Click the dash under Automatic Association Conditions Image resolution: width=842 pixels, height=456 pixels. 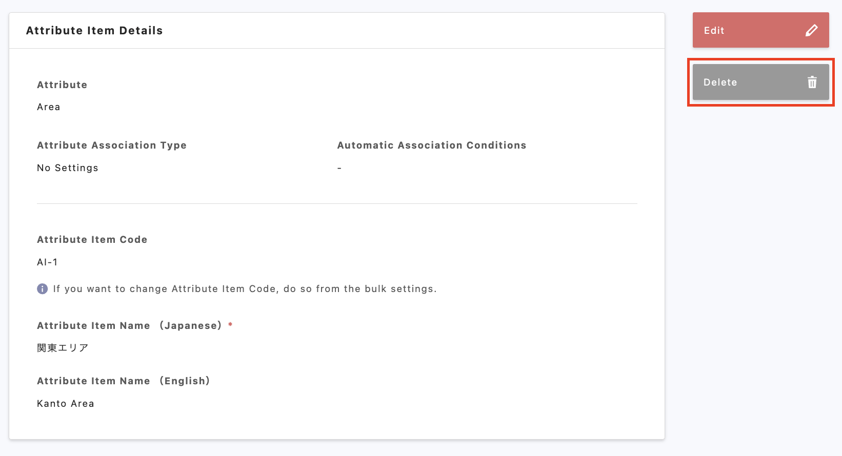(x=339, y=168)
